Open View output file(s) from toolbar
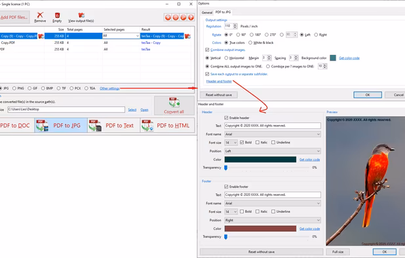The image size is (405, 258). [x=81, y=17]
